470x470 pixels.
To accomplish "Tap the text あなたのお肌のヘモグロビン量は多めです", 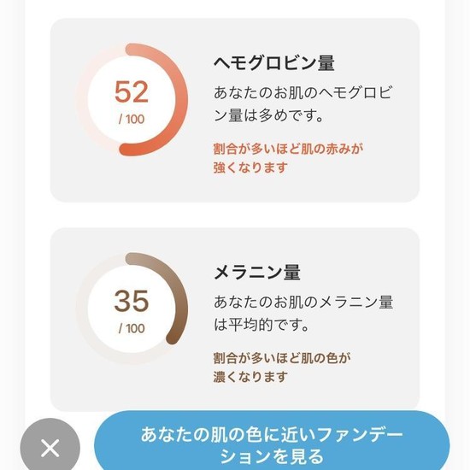I will [x=303, y=103].
